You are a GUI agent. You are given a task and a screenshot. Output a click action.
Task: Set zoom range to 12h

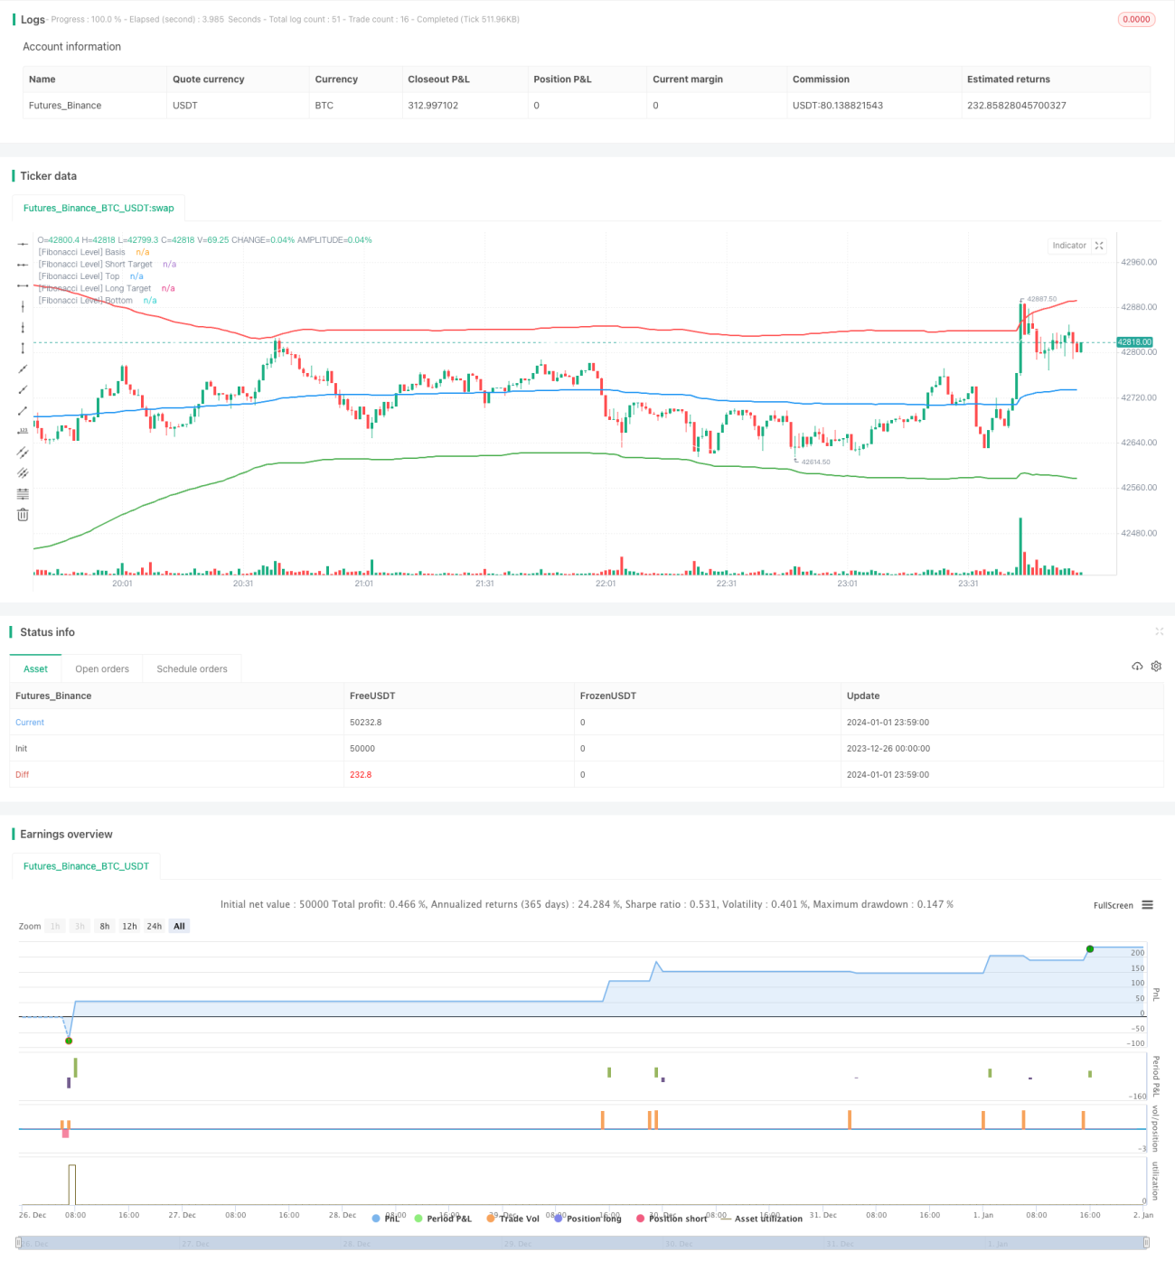coord(129,927)
